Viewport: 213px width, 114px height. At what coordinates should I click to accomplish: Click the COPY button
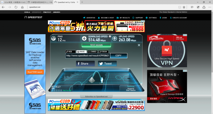119,56
